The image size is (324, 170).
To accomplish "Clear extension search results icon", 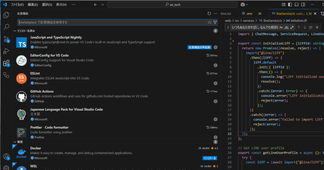I will 209,22.
